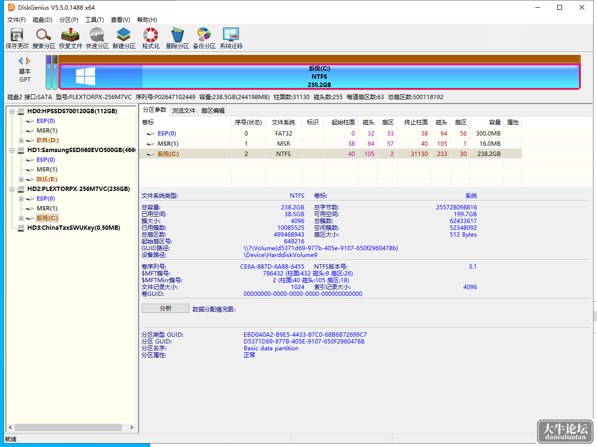Expand the 系统(C:) node in the tree
This screenshot has width=597, height=447.
(x=21, y=218)
